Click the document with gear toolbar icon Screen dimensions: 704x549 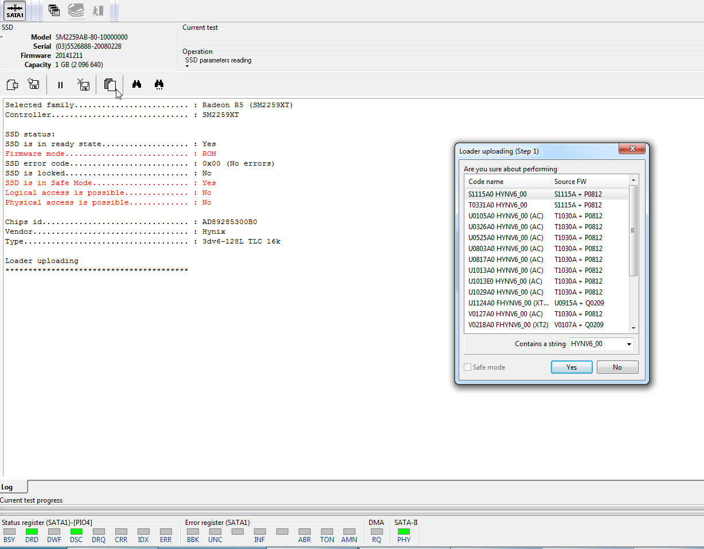pyautogui.click(x=12, y=85)
